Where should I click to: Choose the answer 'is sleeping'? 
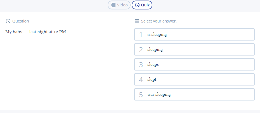pos(194,34)
